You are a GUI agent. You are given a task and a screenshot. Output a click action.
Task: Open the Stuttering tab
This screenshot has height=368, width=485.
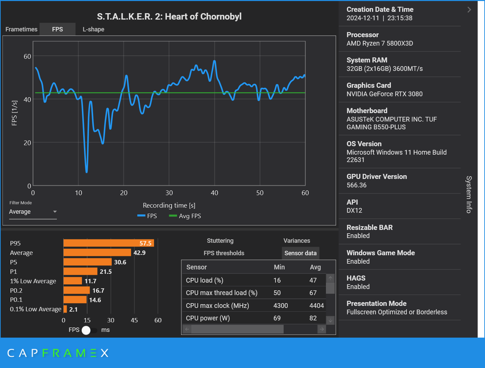220,241
